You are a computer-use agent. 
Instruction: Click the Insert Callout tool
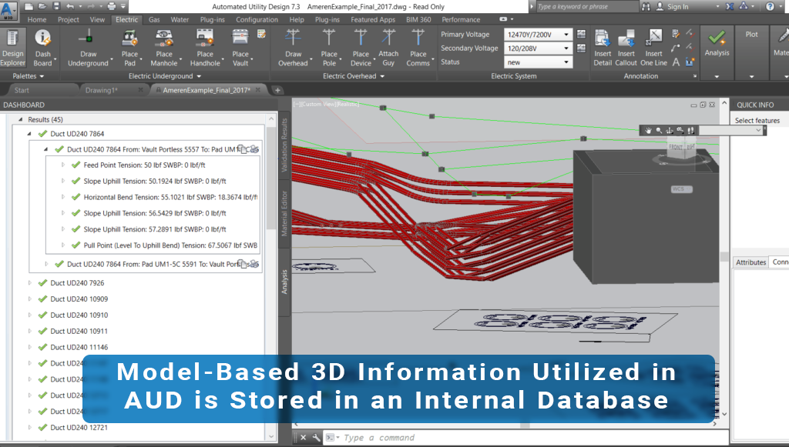click(626, 48)
